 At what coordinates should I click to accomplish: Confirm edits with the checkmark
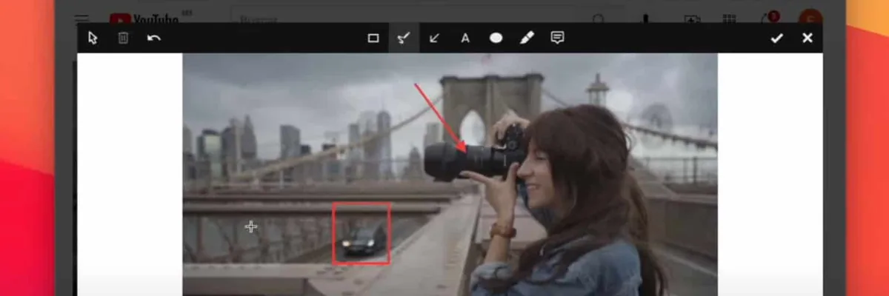click(776, 38)
